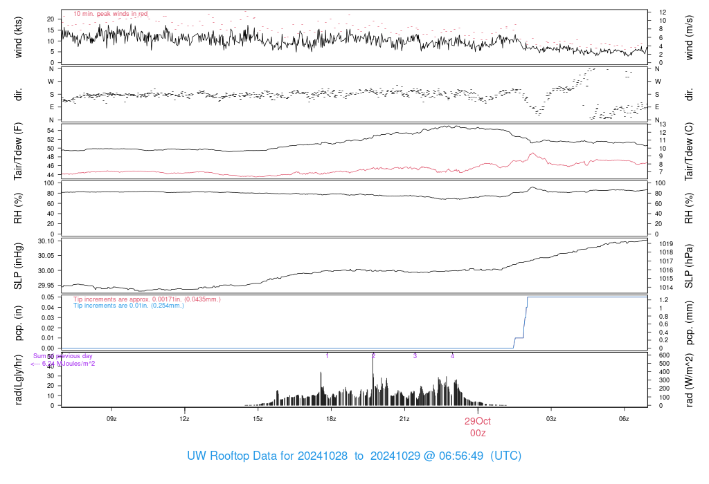Click the left 'dir.' axis label
Screen dimensions: 709x484
click(x=18, y=95)
